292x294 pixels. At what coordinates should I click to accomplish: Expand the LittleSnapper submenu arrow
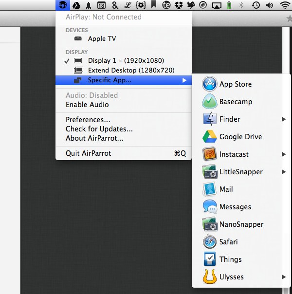(x=284, y=171)
